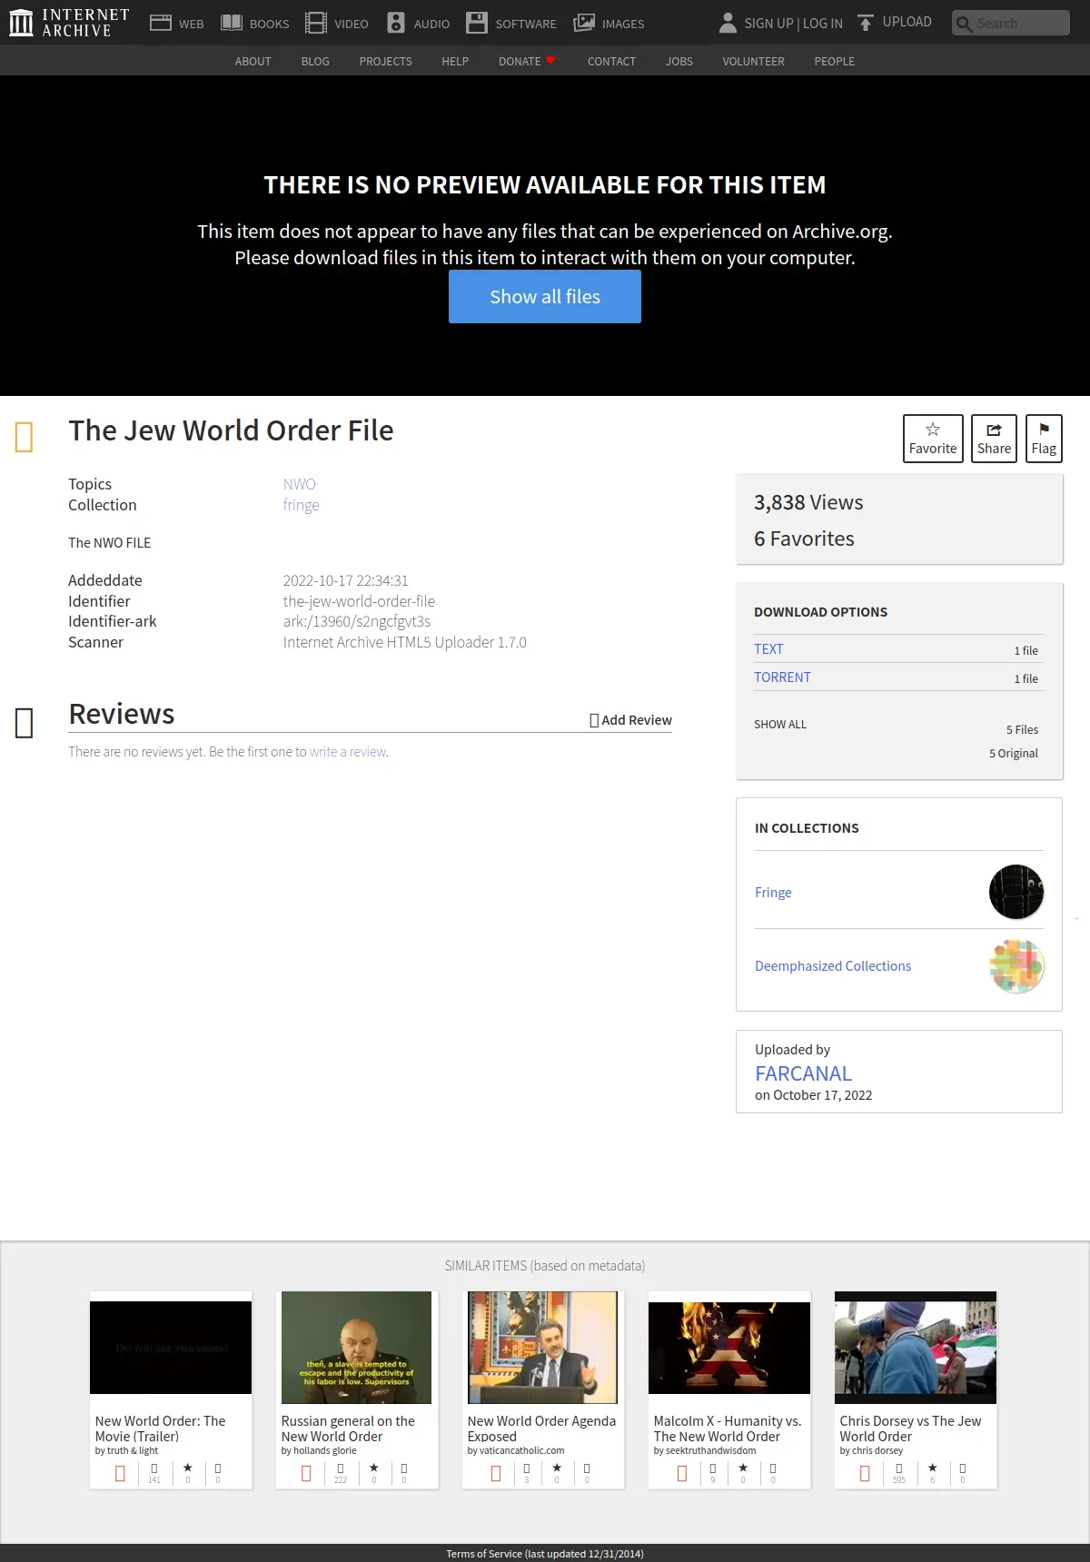
Task: Open the Volunteer menu item
Action: pyautogui.click(x=753, y=61)
